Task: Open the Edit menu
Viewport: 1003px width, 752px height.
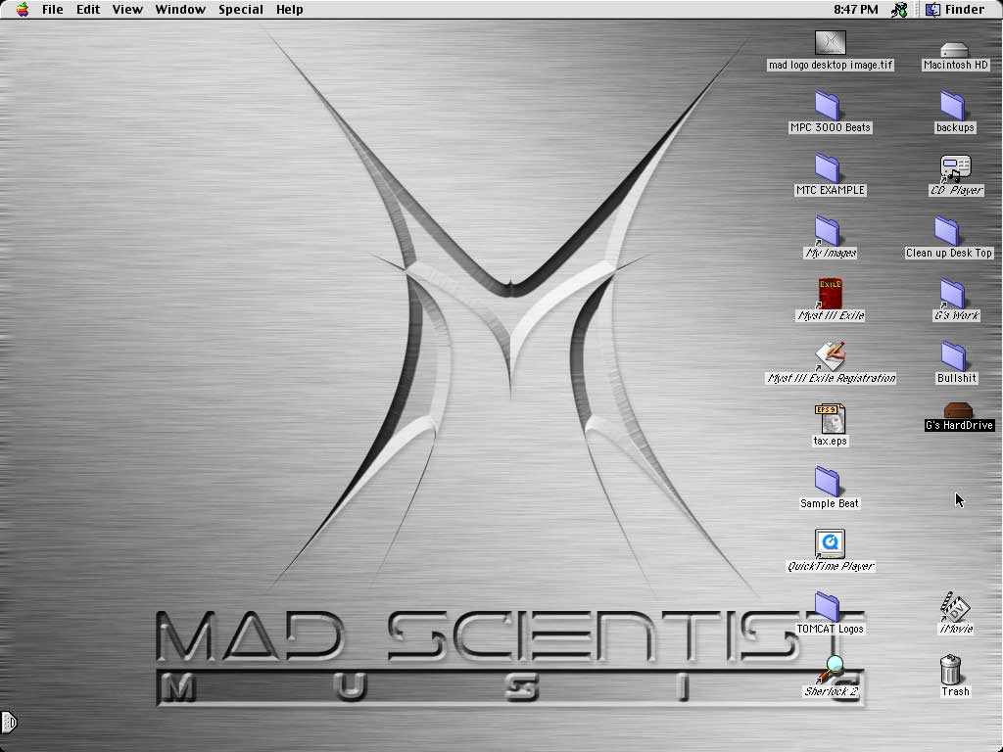Action: pos(87,10)
